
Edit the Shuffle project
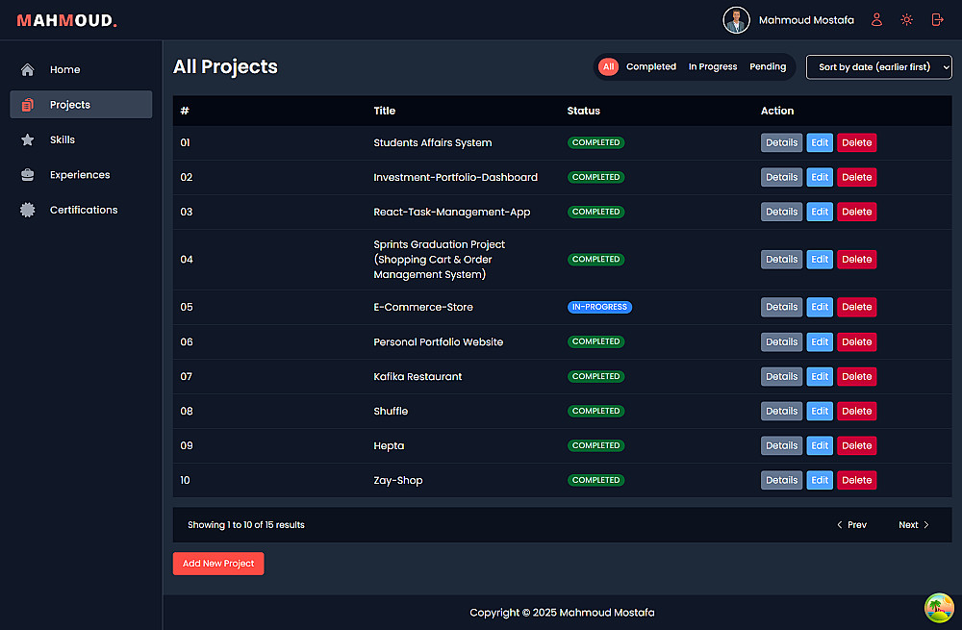pos(820,411)
